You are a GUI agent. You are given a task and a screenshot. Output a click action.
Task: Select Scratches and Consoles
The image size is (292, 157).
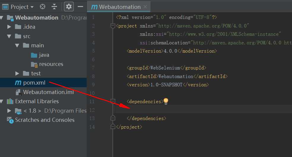point(45,120)
